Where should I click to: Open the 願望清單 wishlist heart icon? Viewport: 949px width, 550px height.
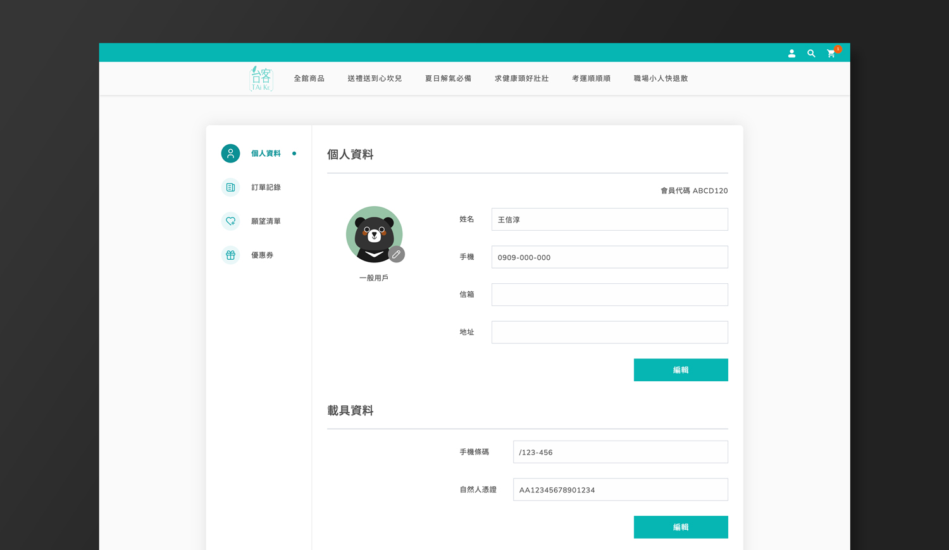[230, 221]
